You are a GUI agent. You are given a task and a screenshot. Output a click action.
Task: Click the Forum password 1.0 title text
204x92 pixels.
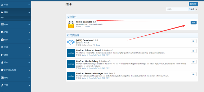click(86, 22)
